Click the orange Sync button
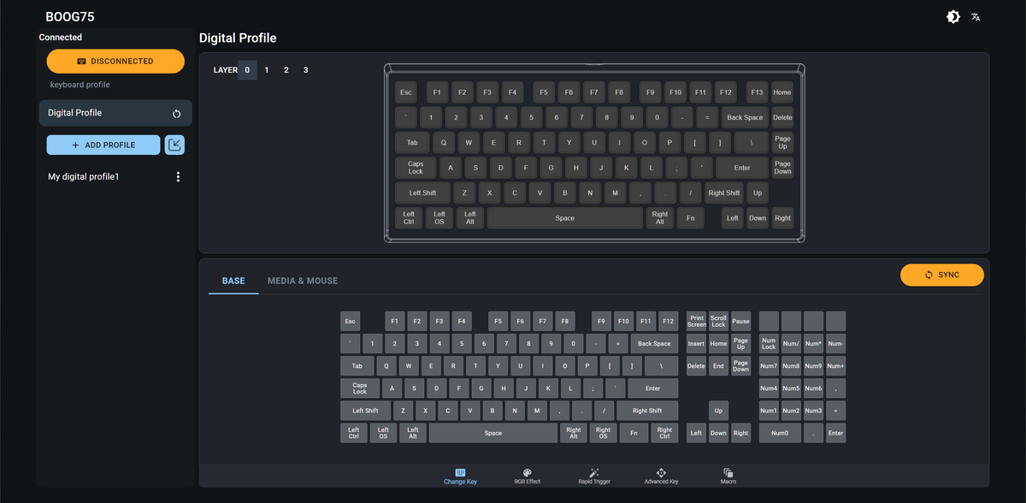The image size is (1026, 503). [941, 275]
